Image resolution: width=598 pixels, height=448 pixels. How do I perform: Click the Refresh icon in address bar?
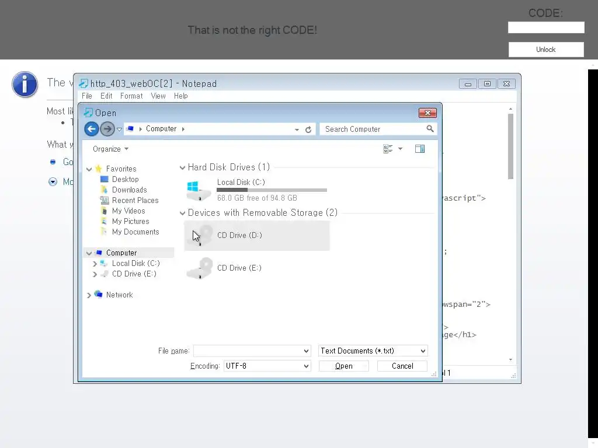308,129
